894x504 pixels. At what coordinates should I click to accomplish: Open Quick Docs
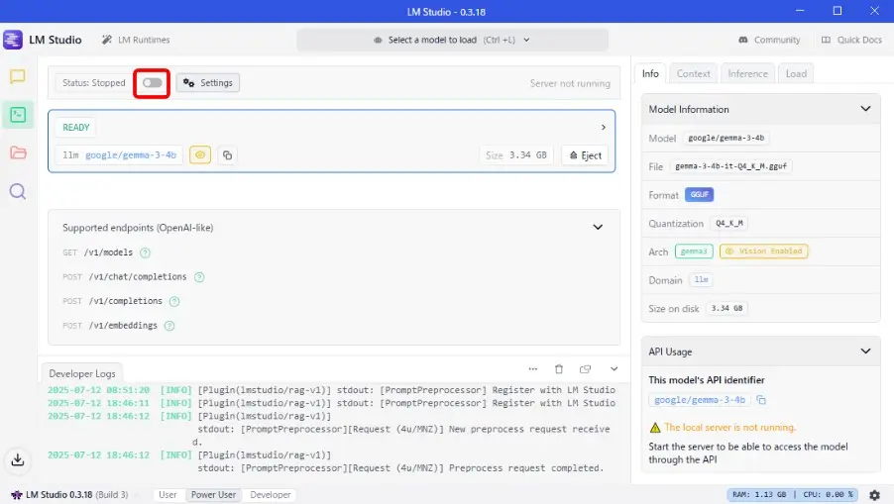pyautogui.click(x=851, y=40)
